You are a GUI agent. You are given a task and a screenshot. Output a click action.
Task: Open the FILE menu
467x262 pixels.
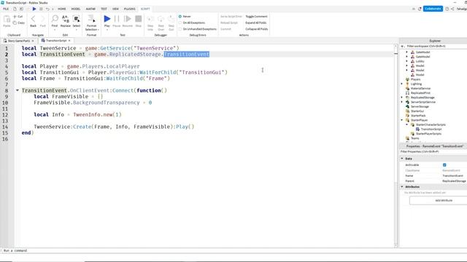point(6,9)
